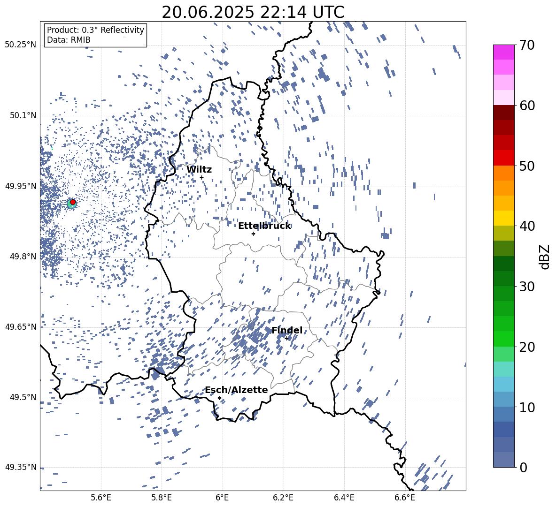This screenshot has width=556, height=507.
Task: Click the bright green 20 dBZ colorbar segment
Action: coord(503,339)
